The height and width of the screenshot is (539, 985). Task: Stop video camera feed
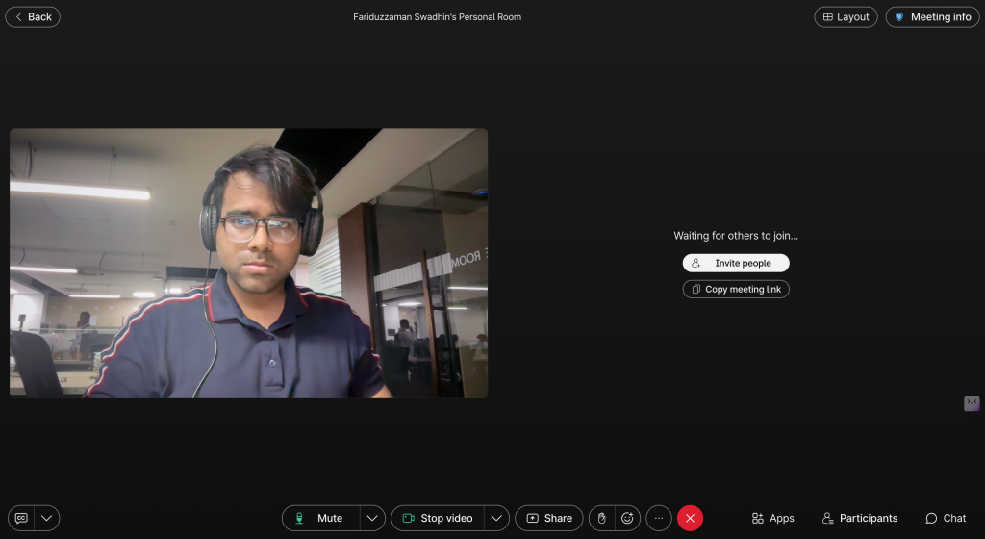(437, 518)
